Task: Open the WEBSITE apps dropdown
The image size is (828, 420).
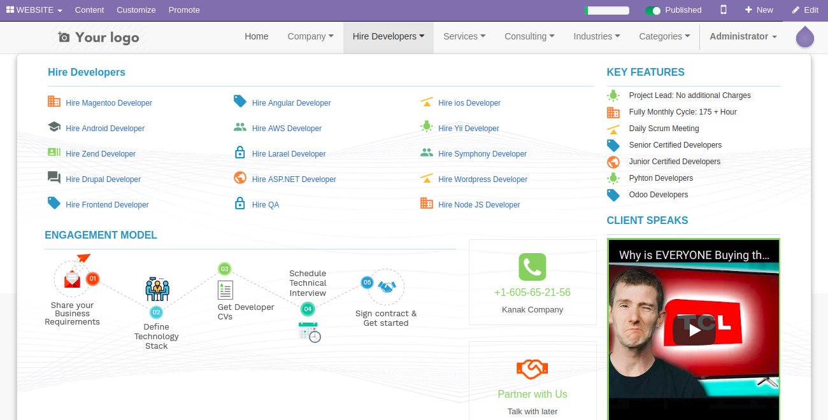Action: point(34,10)
